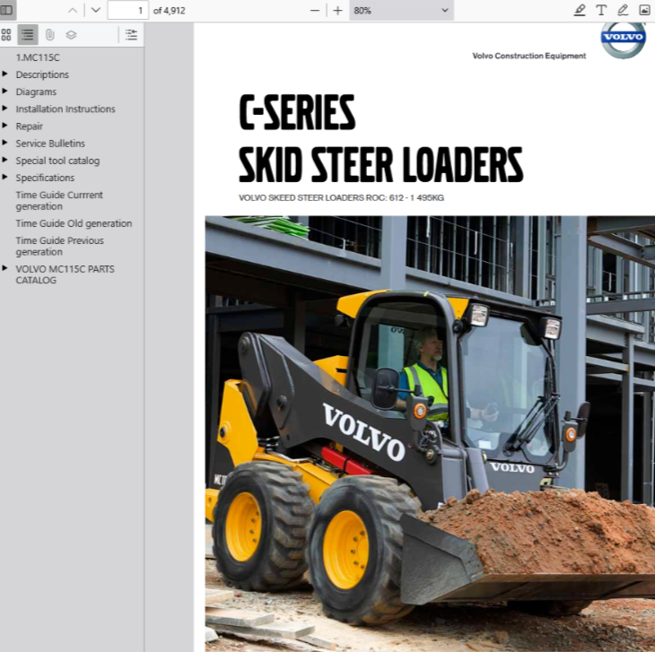The width and height of the screenshot is (655, 652).
Task: Click 'VOLVO SKEED STEER LOADERS ROC' subtitle
Action: tap(341, 198)
